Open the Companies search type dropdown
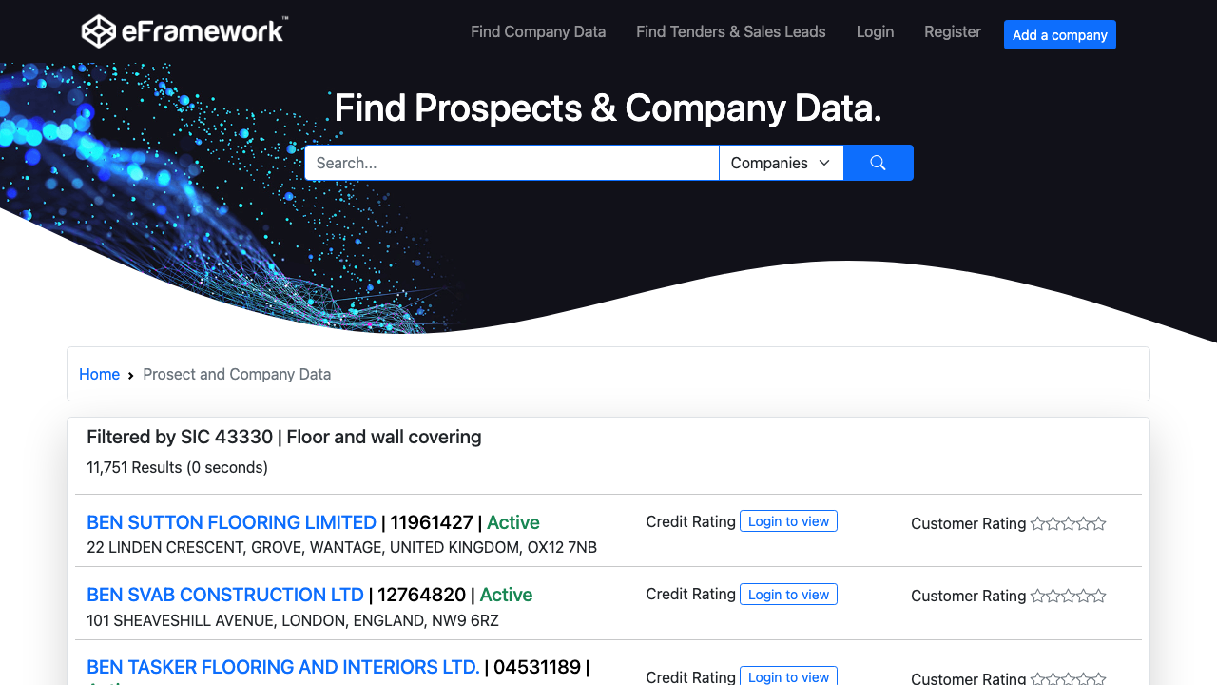The height and width of the screenshot is (685, 1217). (781, 163)
